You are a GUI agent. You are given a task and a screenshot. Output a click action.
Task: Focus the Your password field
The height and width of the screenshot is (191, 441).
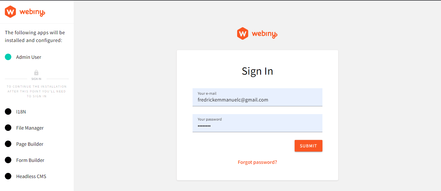click(257, 126)
